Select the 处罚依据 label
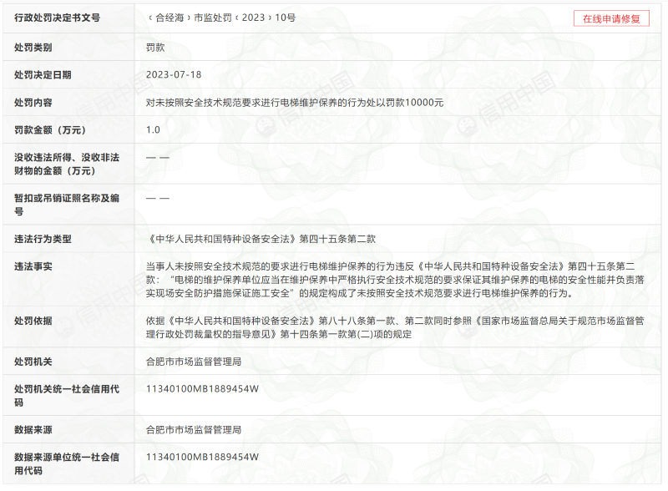The width and height of the screenshot is (668, 491). click(x=33, y=321)
